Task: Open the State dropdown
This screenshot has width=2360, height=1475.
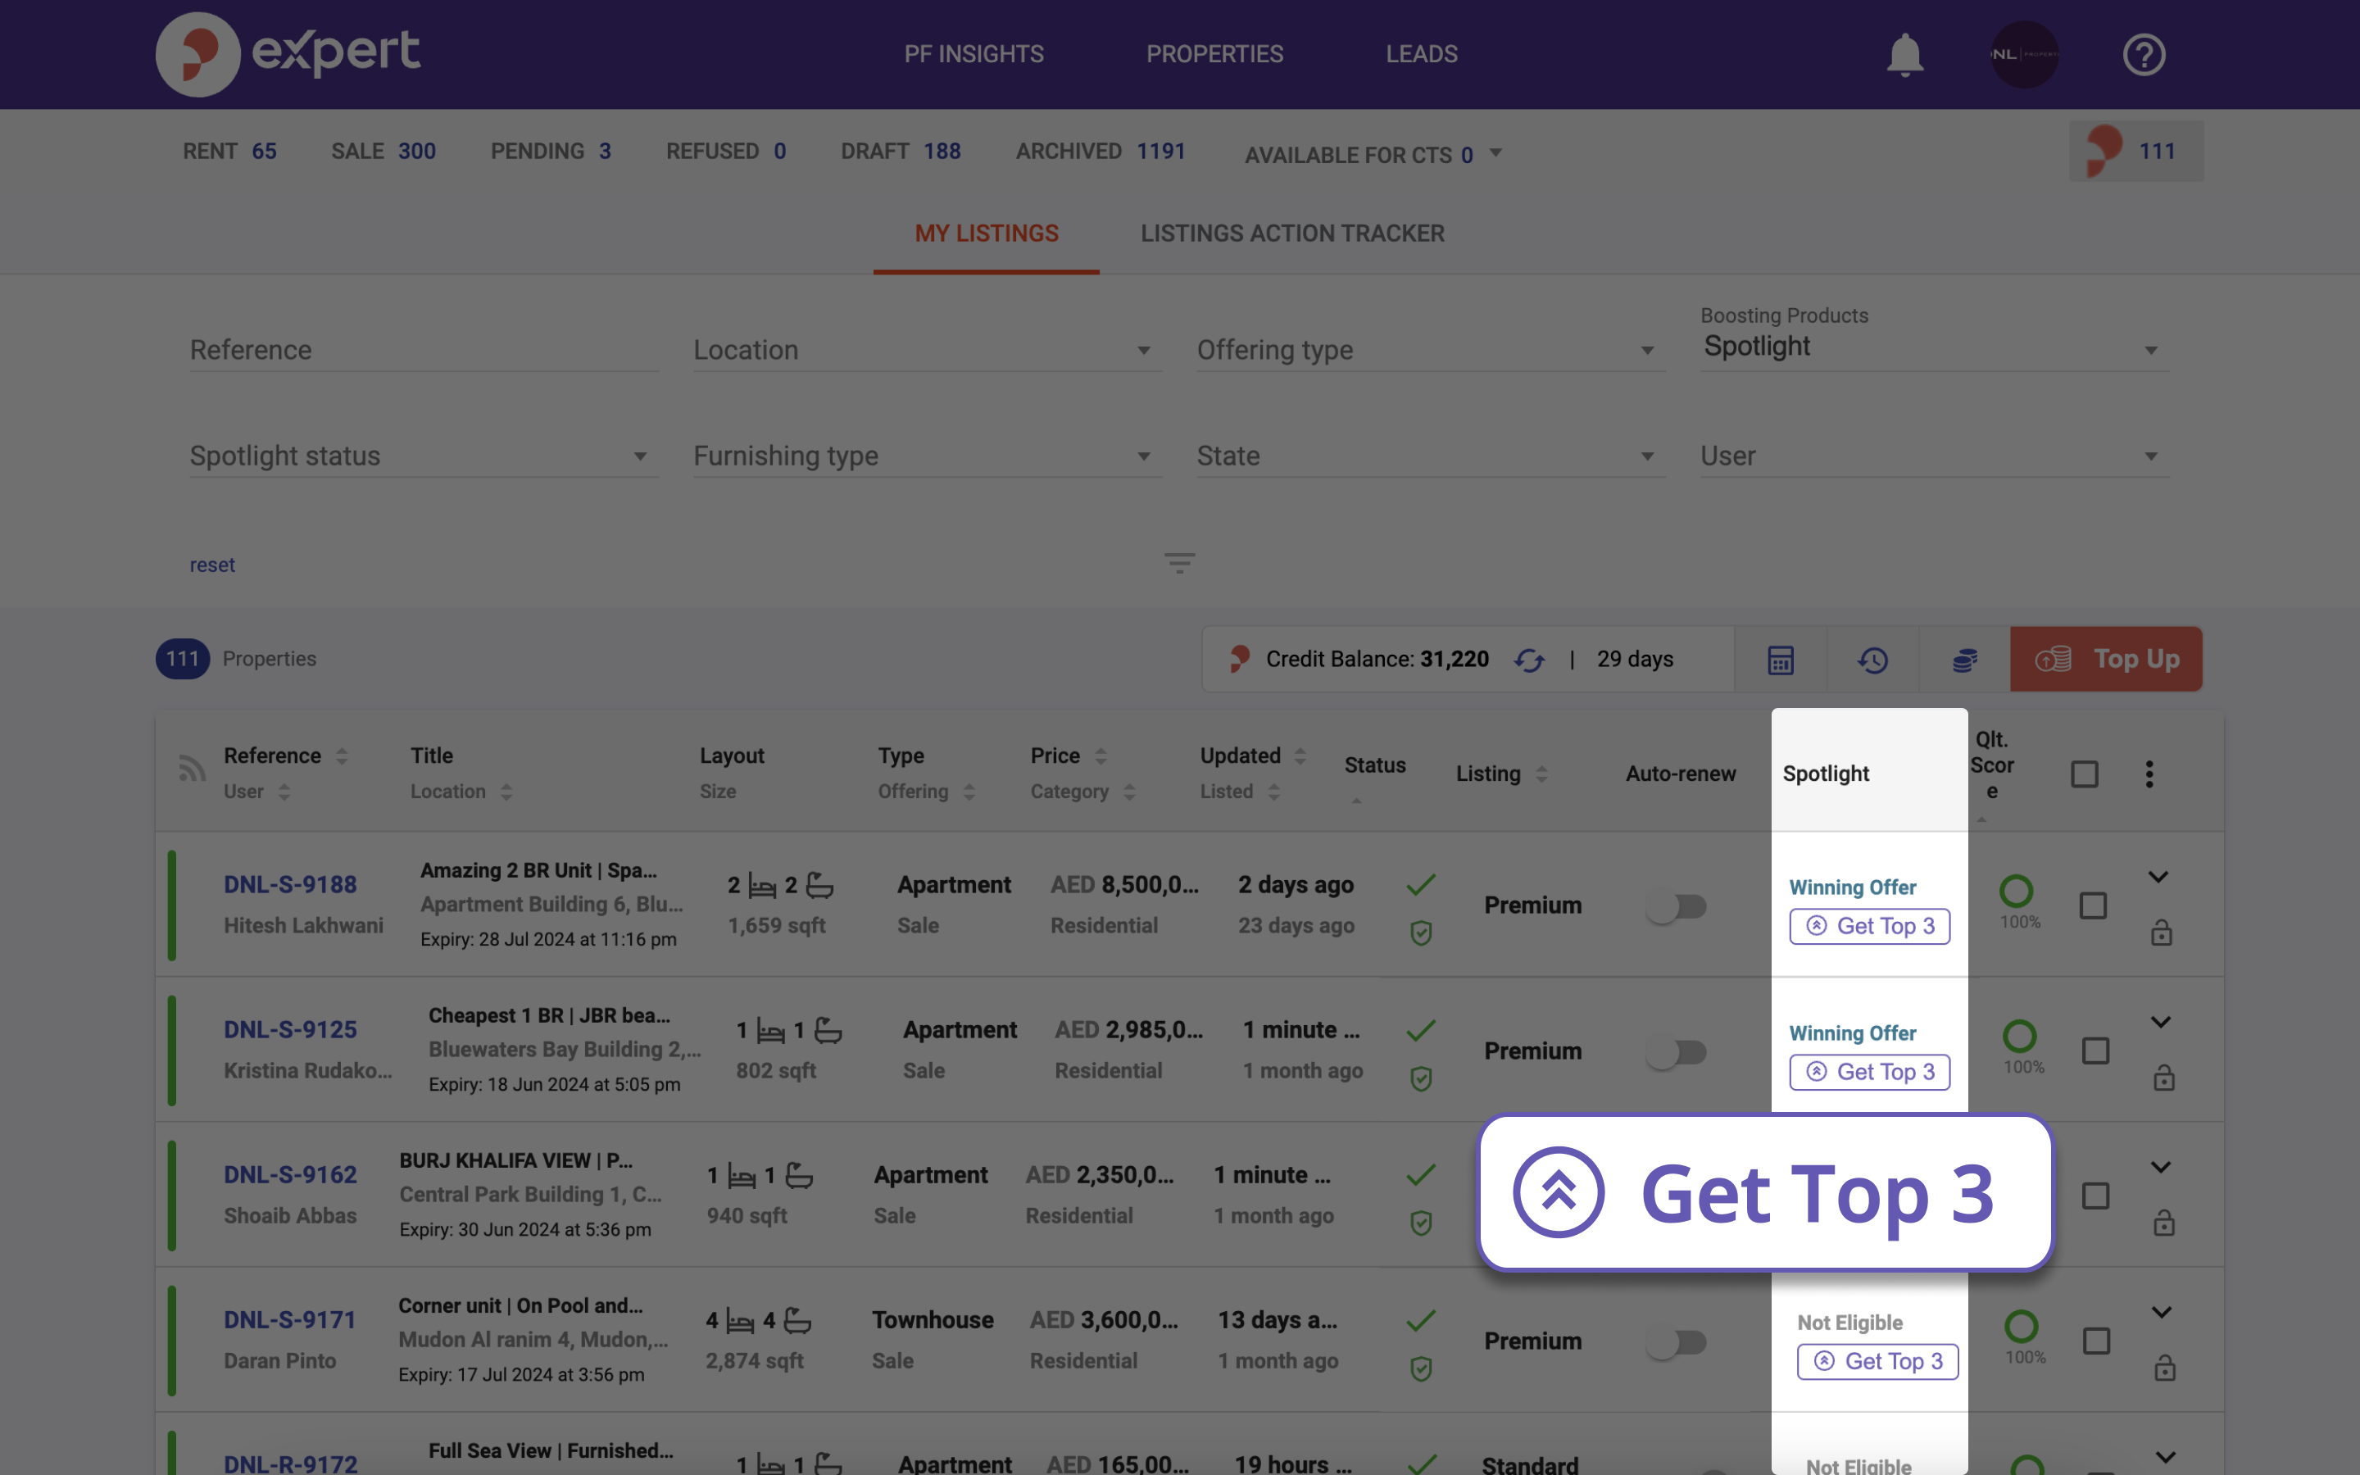Action: click(x=1431, y=456)
